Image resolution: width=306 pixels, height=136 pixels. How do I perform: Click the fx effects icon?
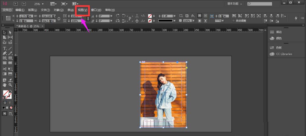[x=193, y=16]
